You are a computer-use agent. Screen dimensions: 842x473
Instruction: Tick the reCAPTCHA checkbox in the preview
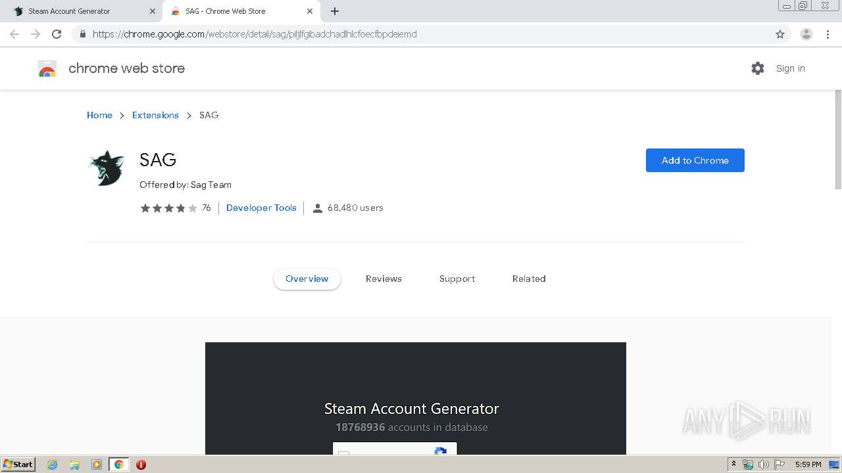[343, 452]
